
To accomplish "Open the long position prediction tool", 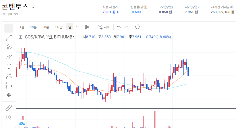I will 9,85.
